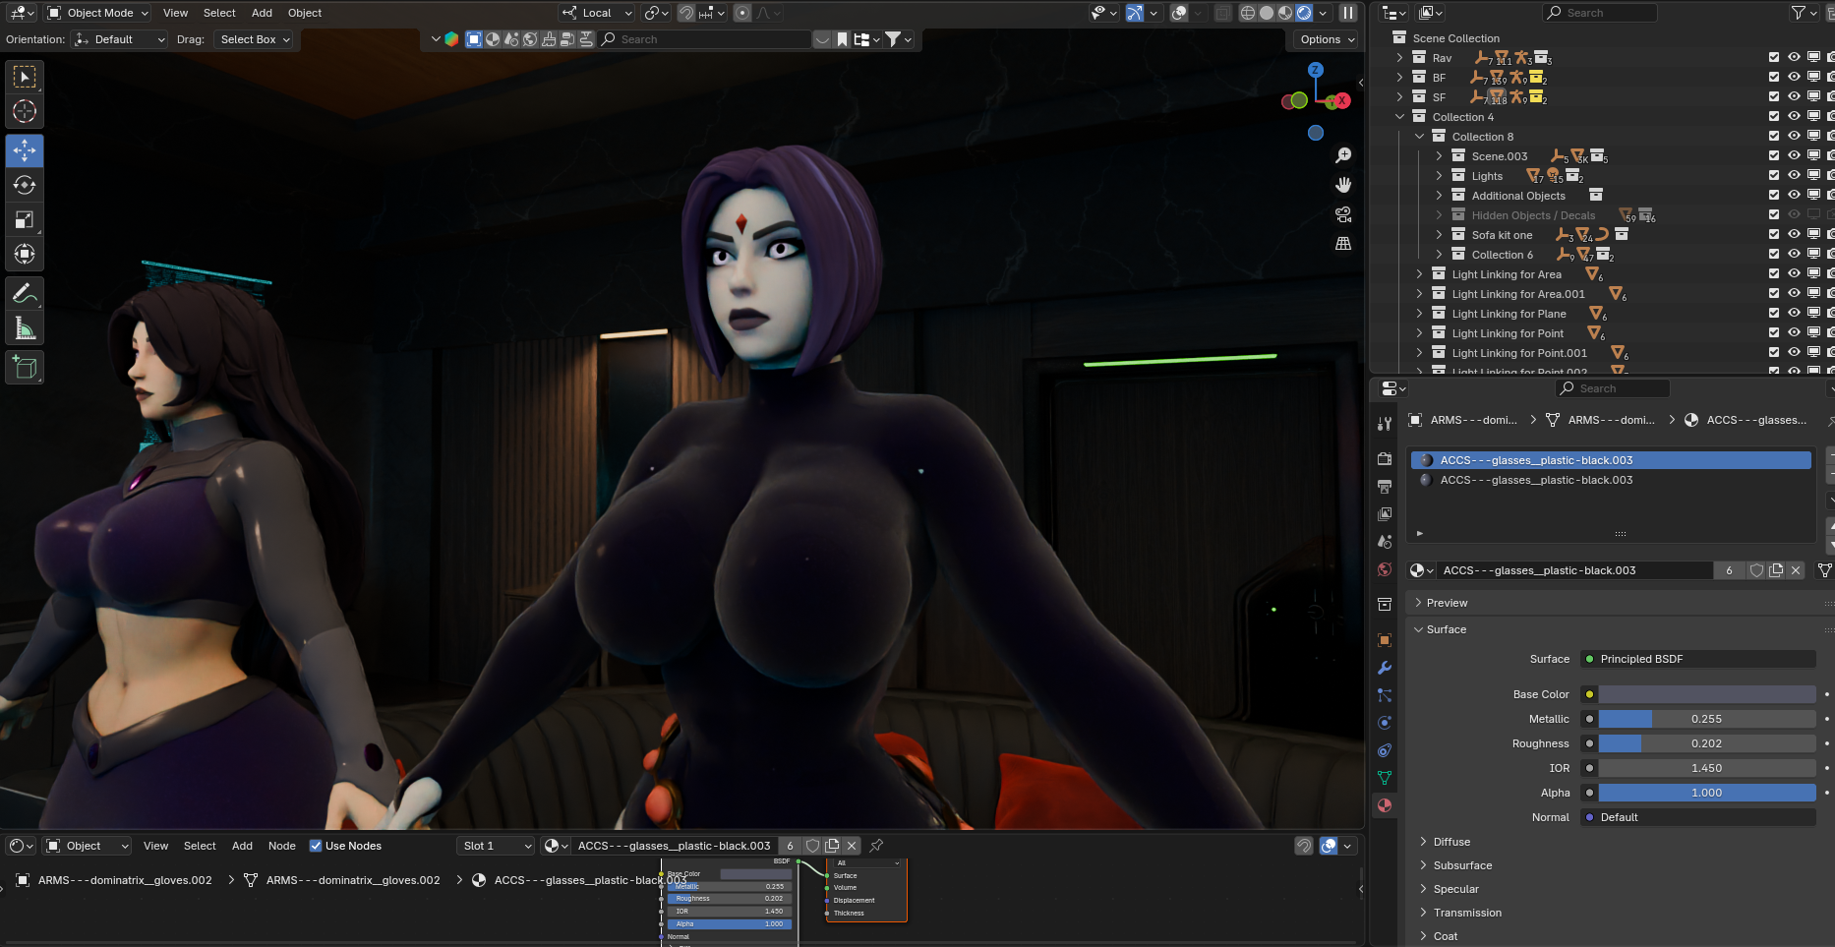Screen dimensions: 1835x947
Task: Open the Add menu in 3D viewport header
Action: pos(262,13)
